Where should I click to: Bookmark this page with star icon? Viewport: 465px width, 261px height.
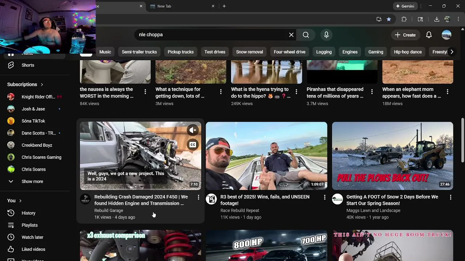coord(389,19)
